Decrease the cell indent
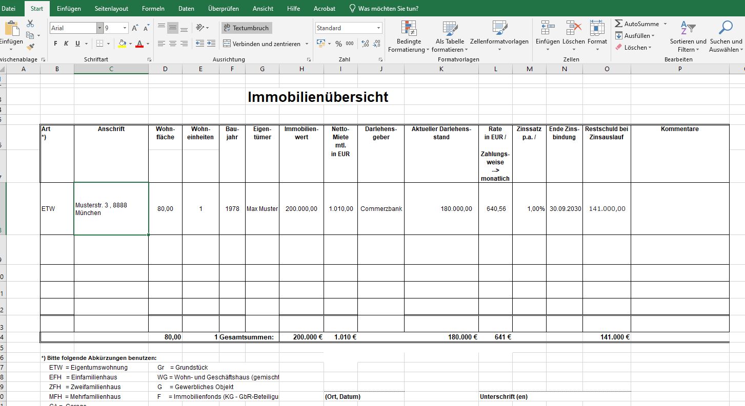This screenshot has width=745, height=406. [200, 44]
